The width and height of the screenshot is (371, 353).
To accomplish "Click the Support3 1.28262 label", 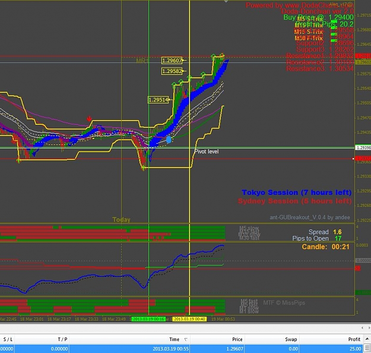I will click(x=325, y=49).
